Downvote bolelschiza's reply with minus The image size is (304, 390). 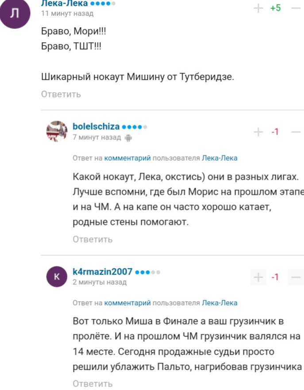point(296,132)
